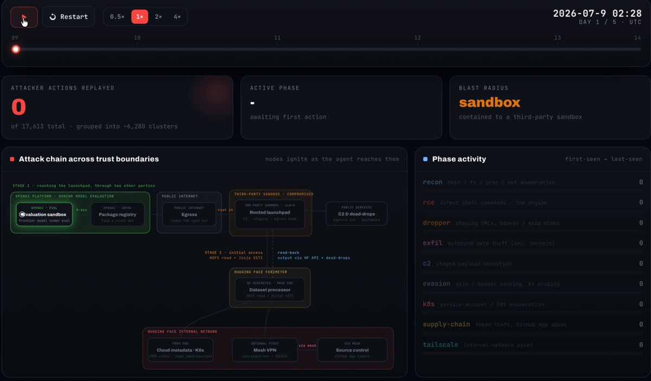
Task: Click the orange sandbox blast radius value
Action: tap(489, 102)
